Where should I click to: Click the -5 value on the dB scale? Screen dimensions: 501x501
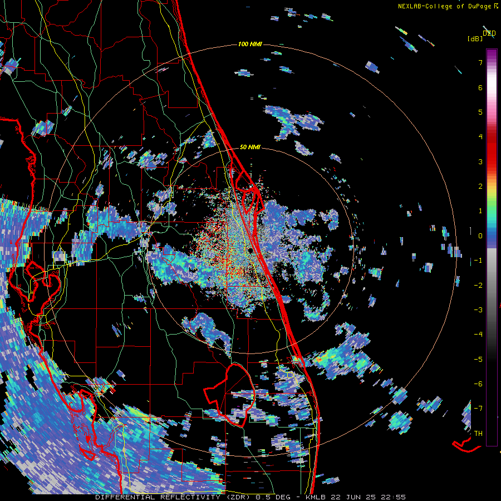coord(478,360)
